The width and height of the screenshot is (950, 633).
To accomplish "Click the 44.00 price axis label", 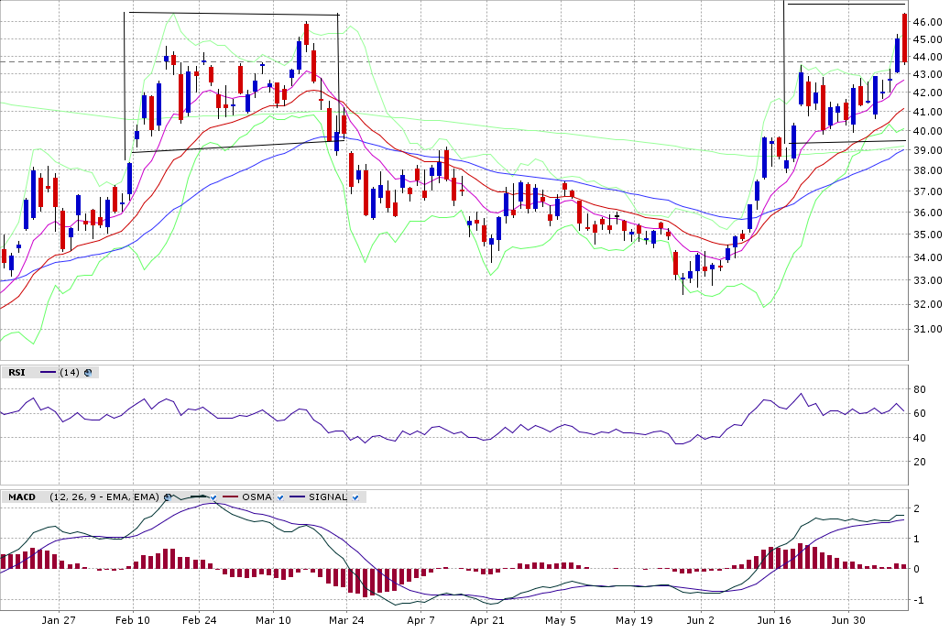I will pyautogui.click(x=928, y=57).
